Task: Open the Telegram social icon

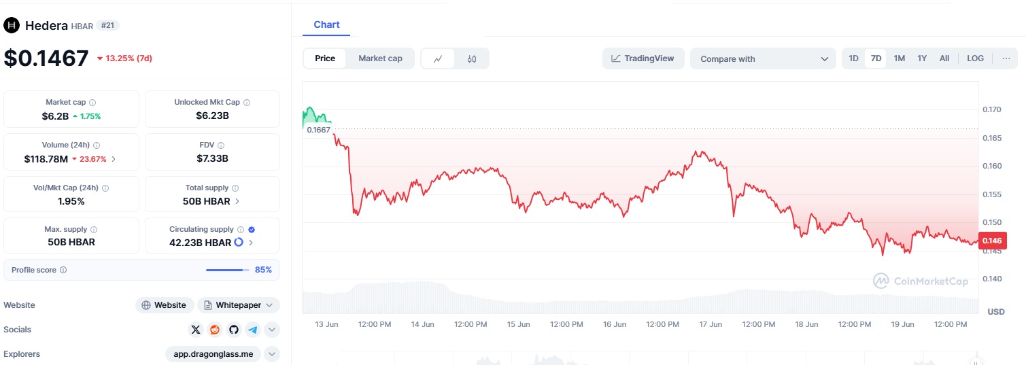Action: [x=253, y=330]
